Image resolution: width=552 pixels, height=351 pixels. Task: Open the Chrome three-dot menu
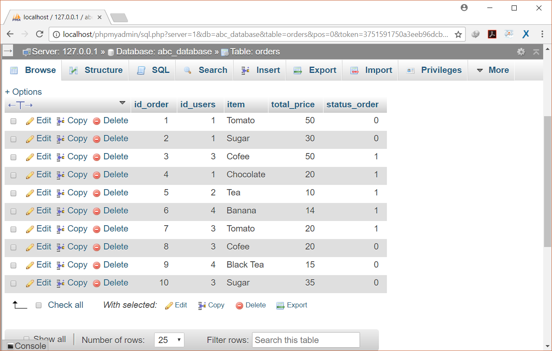(x=542, y=34)
